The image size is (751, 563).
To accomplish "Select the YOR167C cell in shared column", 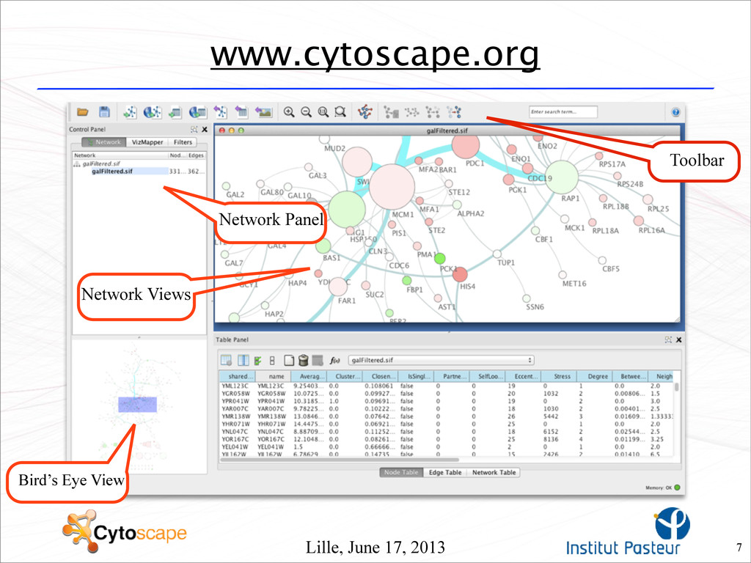I will click(235, 439).
